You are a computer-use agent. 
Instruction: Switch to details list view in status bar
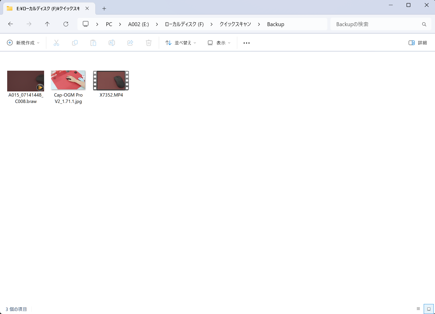418,309
